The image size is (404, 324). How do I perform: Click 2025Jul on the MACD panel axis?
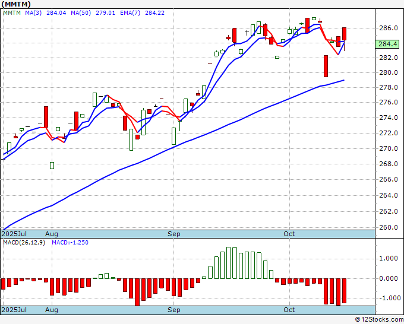tap(14, 310)
